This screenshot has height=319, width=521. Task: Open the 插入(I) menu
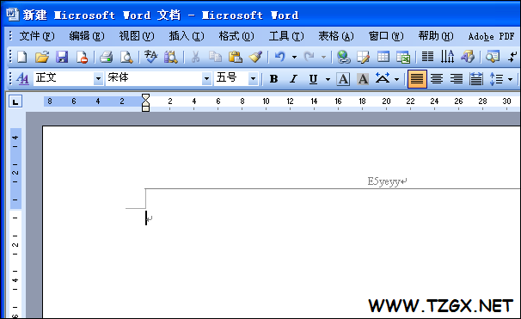187,36
